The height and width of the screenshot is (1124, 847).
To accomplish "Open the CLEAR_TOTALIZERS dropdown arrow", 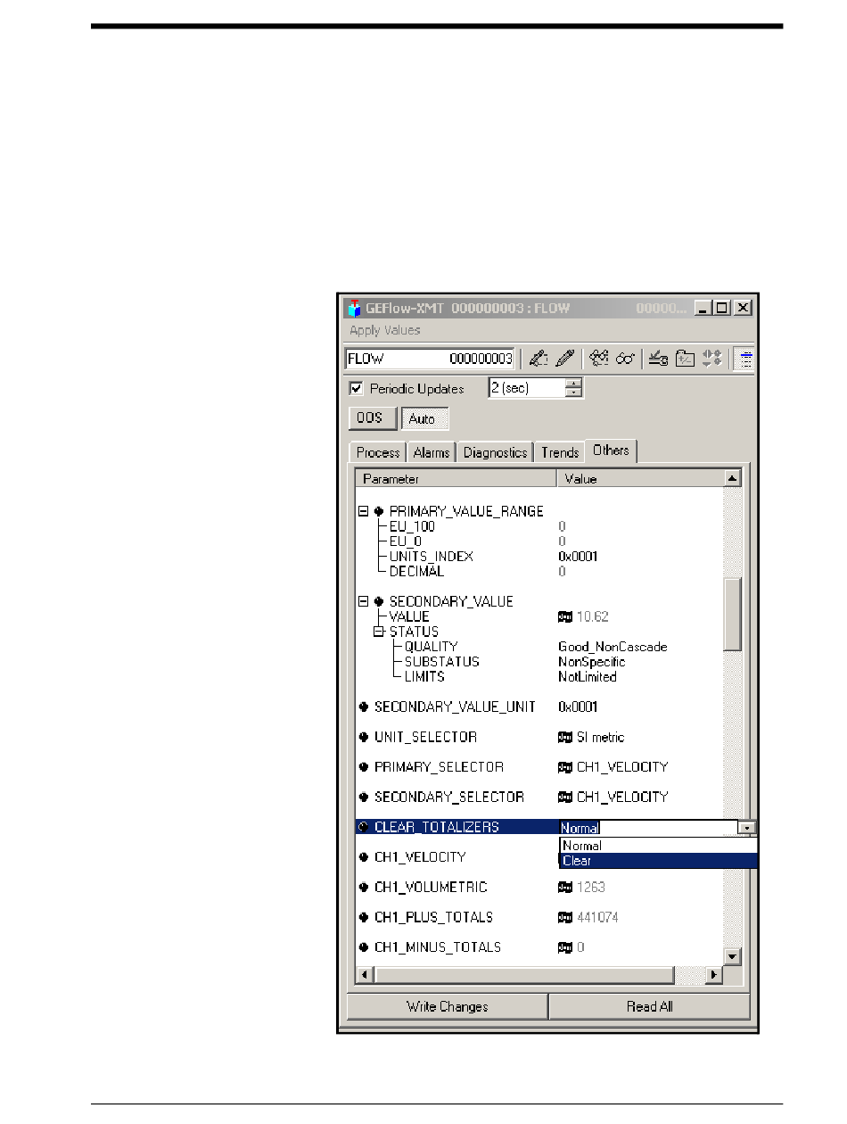I will click(x=747, y=829).
